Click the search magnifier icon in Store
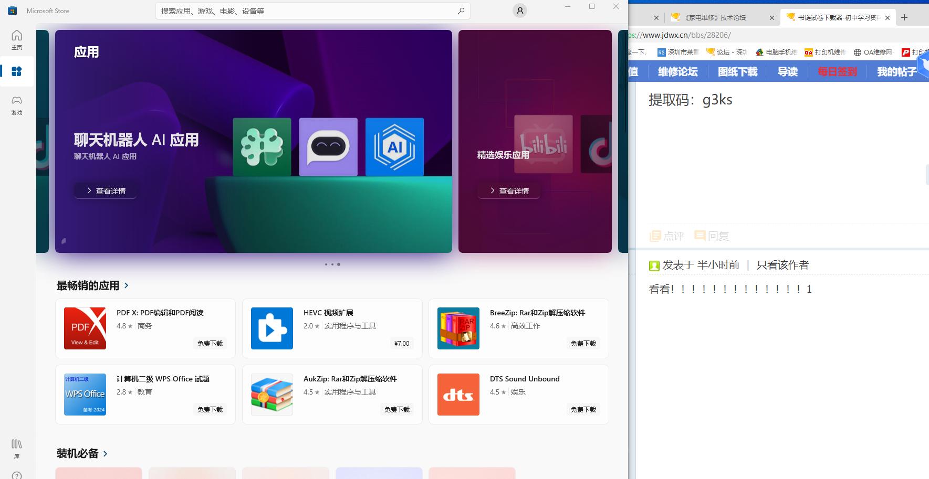This screenshot has width=929, height=479. 461,10
